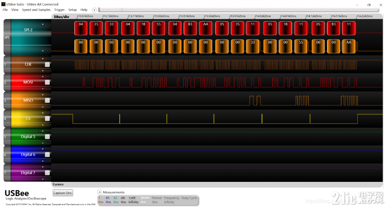Toggle the MISO channel white square

47,100
